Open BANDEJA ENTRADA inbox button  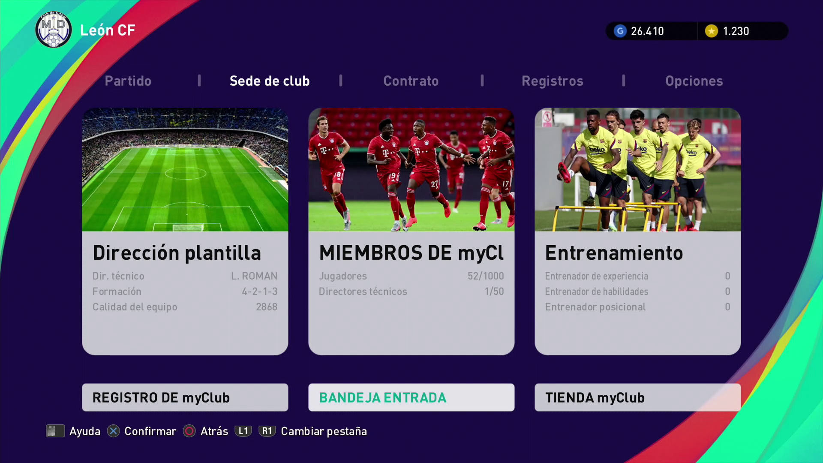[x=411, y=397]
